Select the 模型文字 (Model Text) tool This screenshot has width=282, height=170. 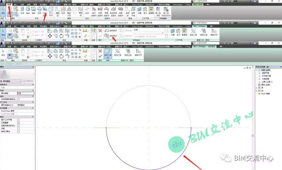click(69, 12)
